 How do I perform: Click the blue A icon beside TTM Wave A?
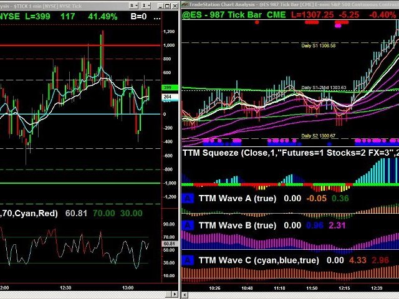188,198
